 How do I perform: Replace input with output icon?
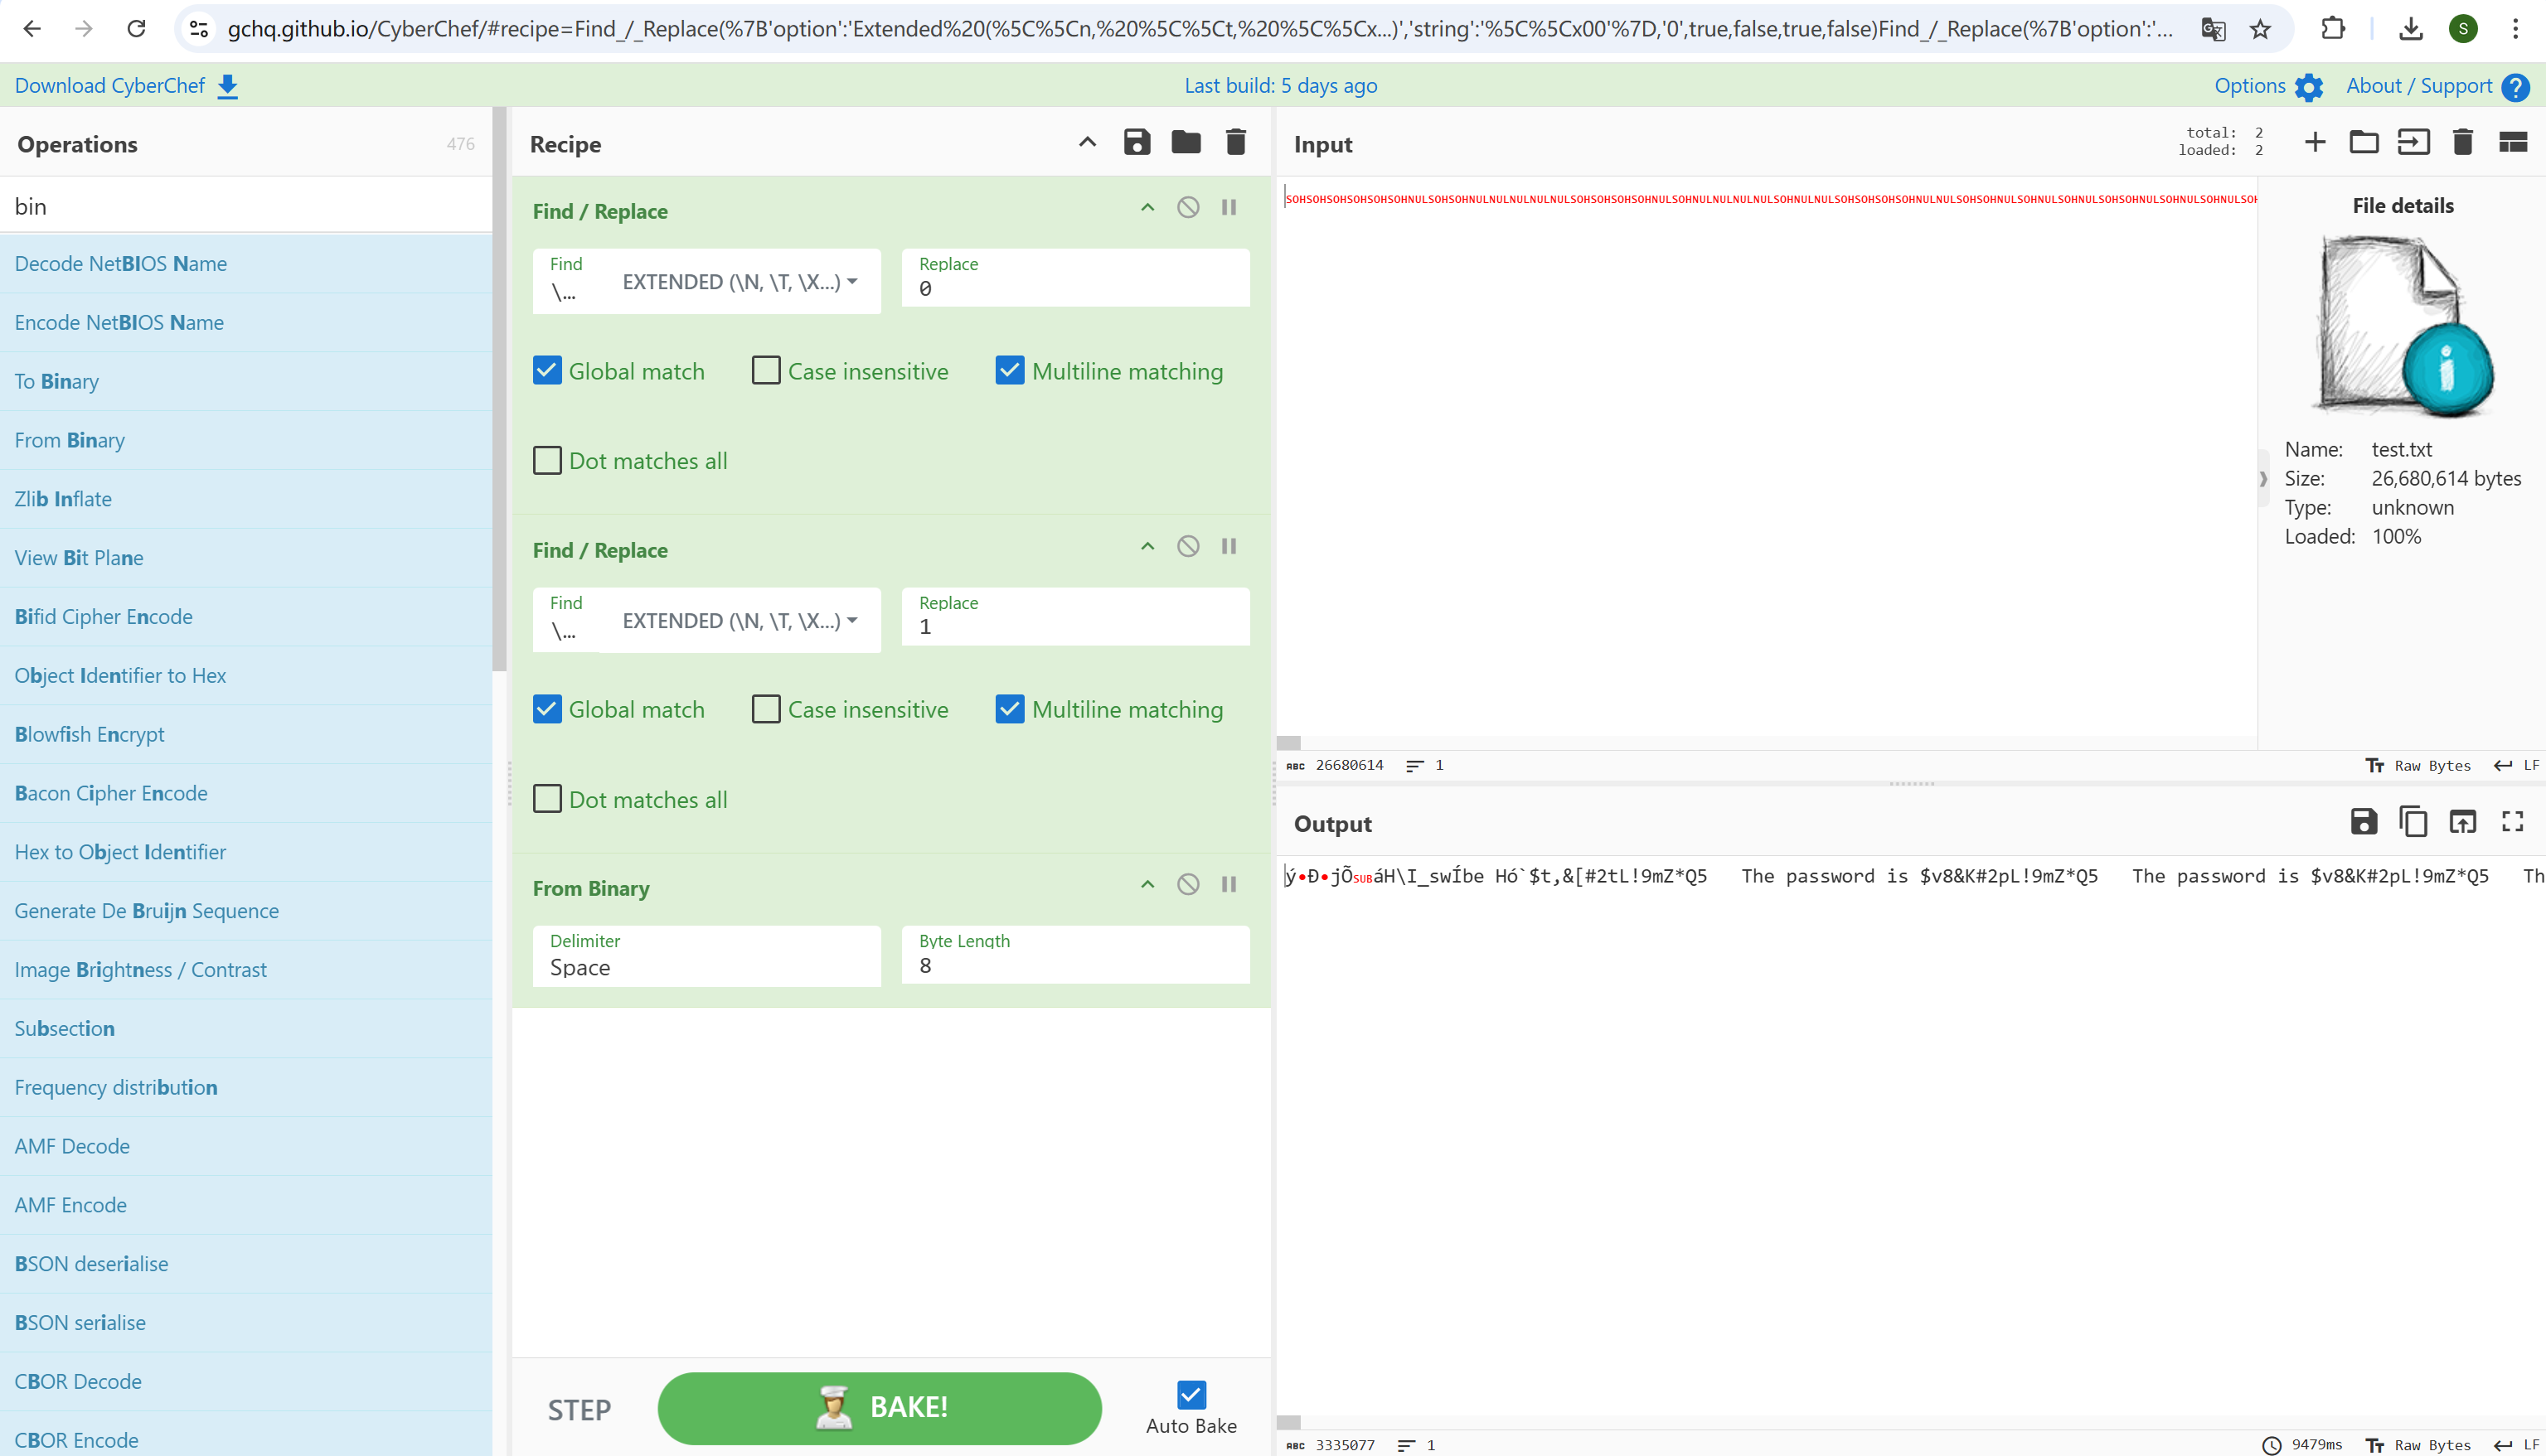[x=2463, y=822]
